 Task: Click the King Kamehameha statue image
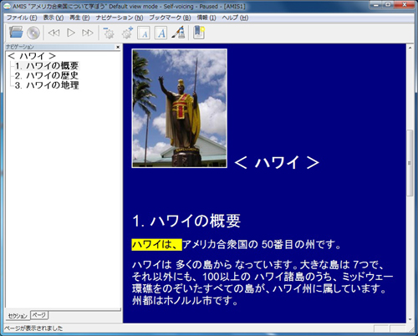(x=180, y=109)
